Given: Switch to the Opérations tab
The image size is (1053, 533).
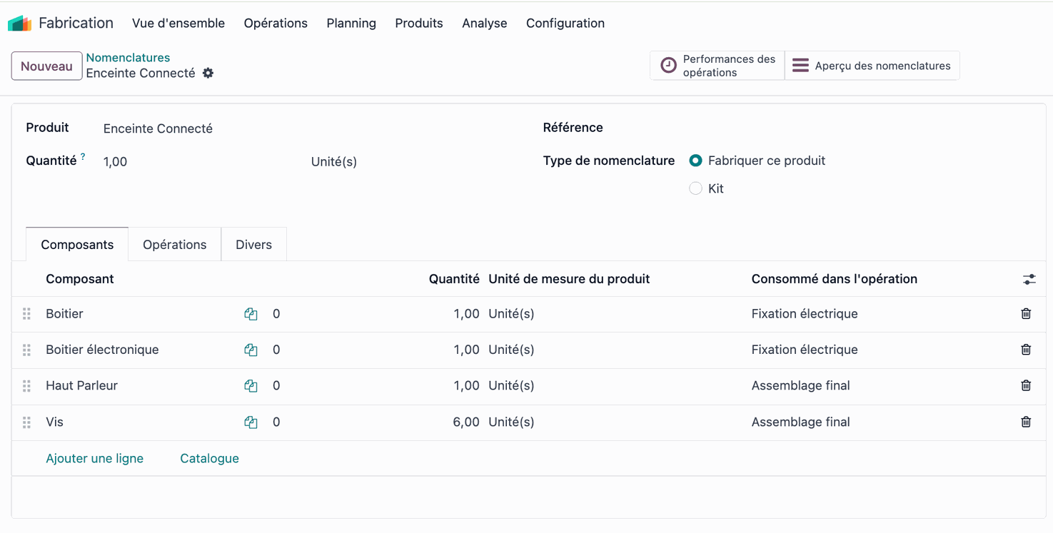Looking at the screenshot, I should pos(175,244).
